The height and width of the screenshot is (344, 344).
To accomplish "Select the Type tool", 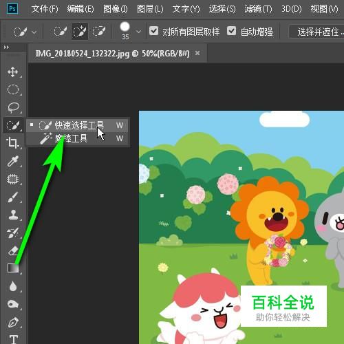I will (x=13, y=339).
